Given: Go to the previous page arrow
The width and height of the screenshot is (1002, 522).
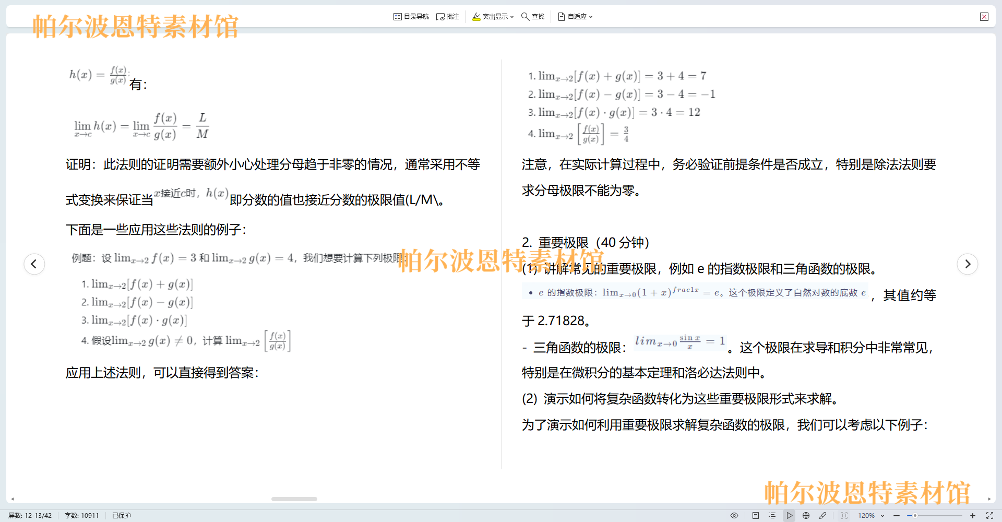Looking at the screenshot, I should 34,264.
